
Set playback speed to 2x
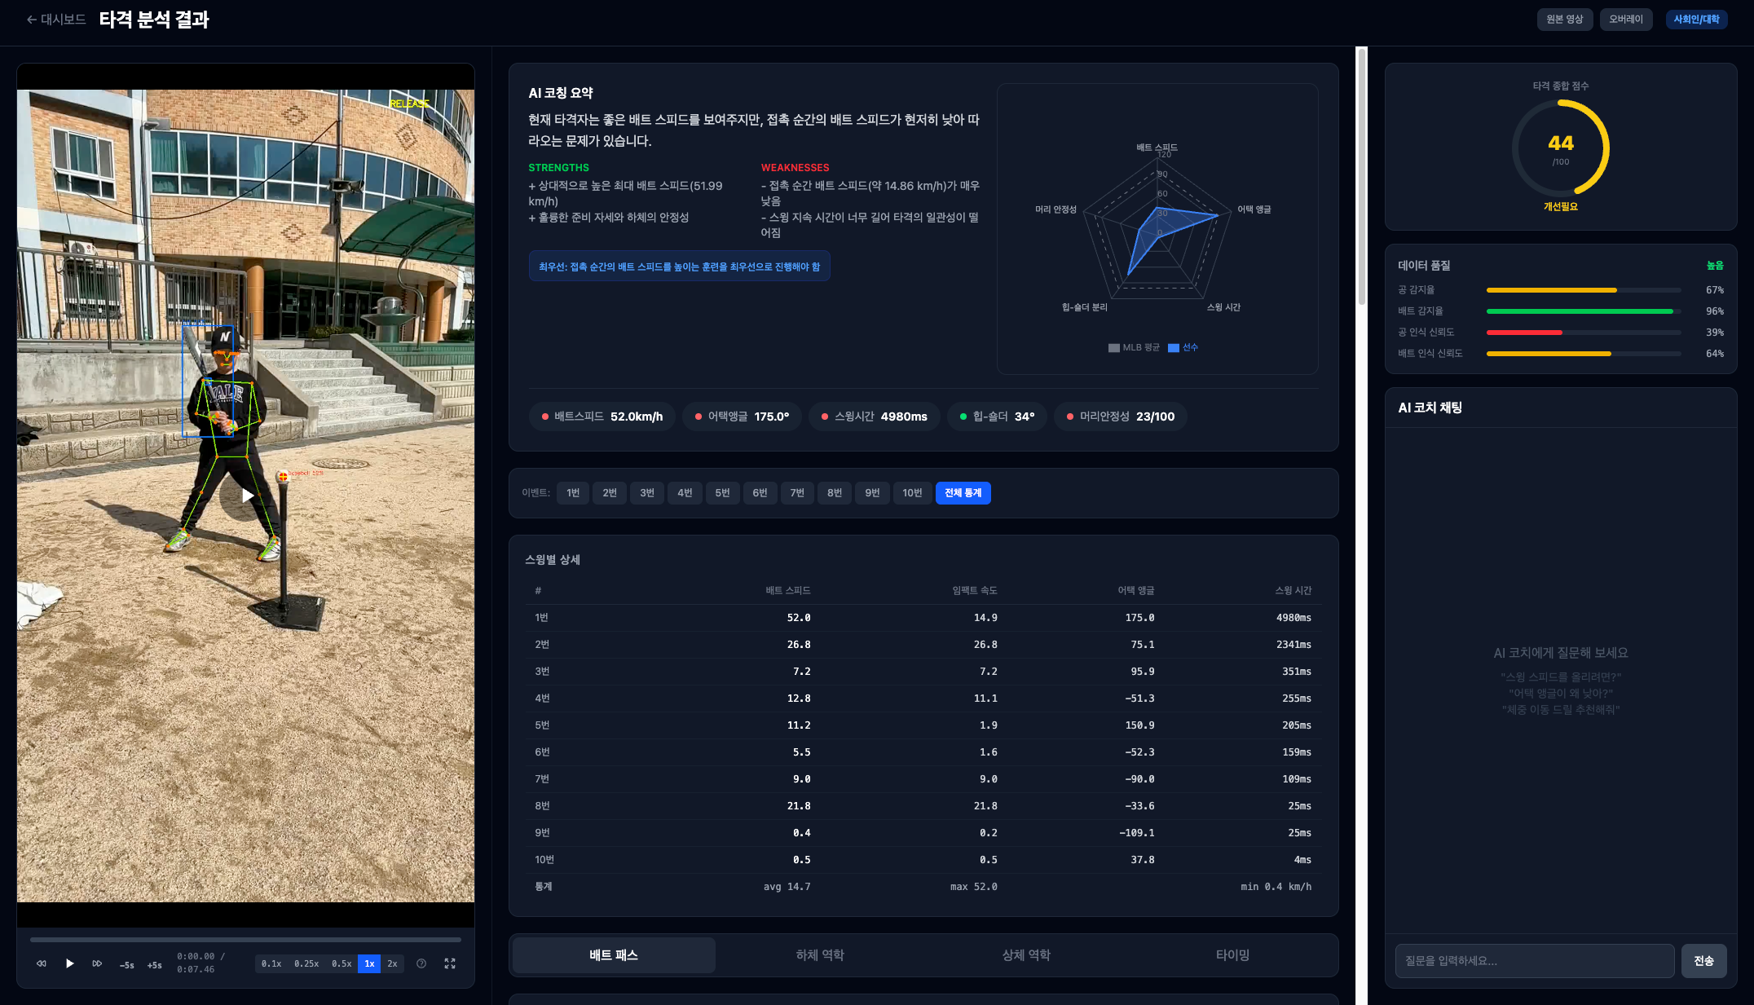392,963
